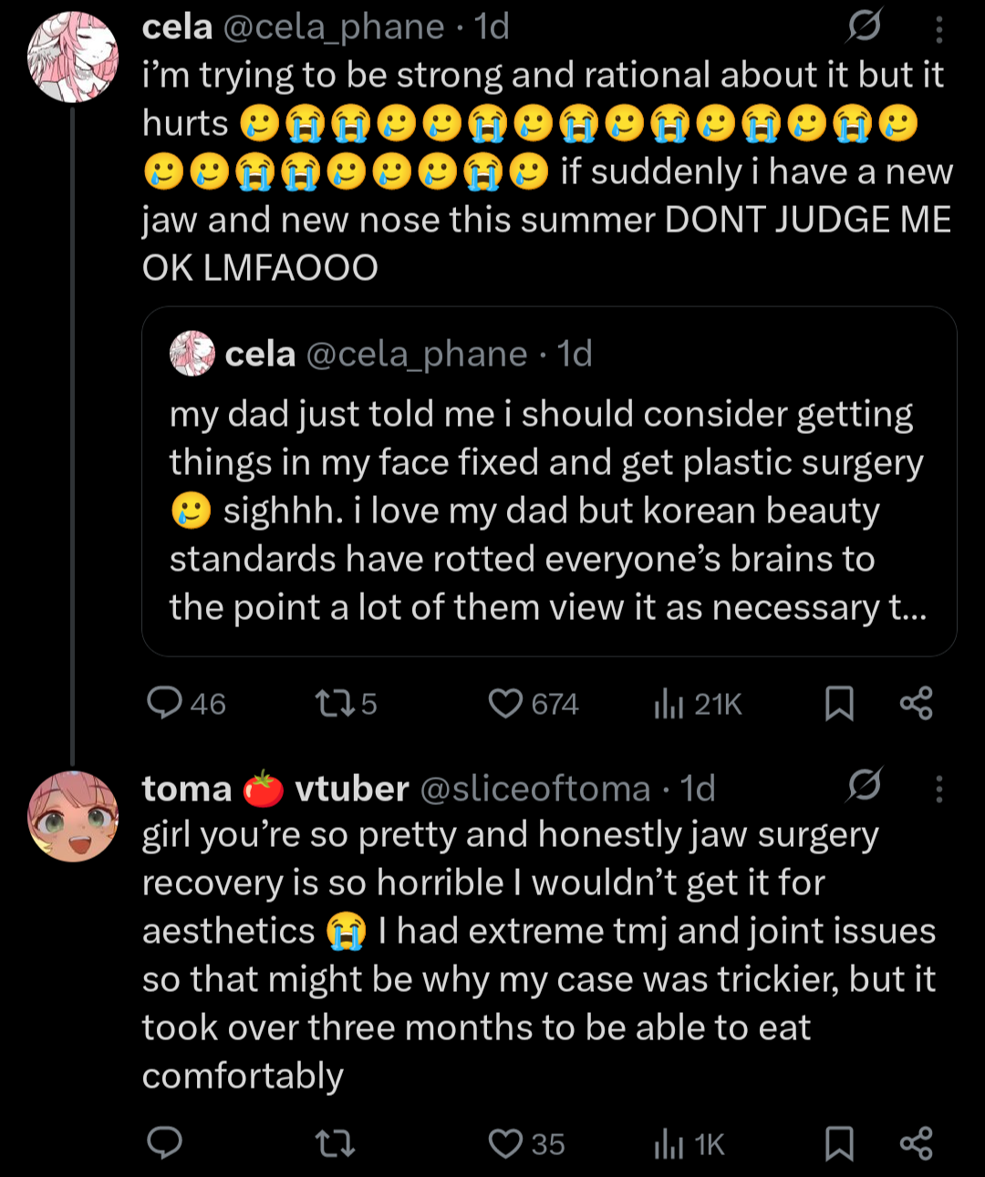This screenshot has height=1177, width=985.
Task: Open toma's profile picture avatar
Action: click(73, 816)
